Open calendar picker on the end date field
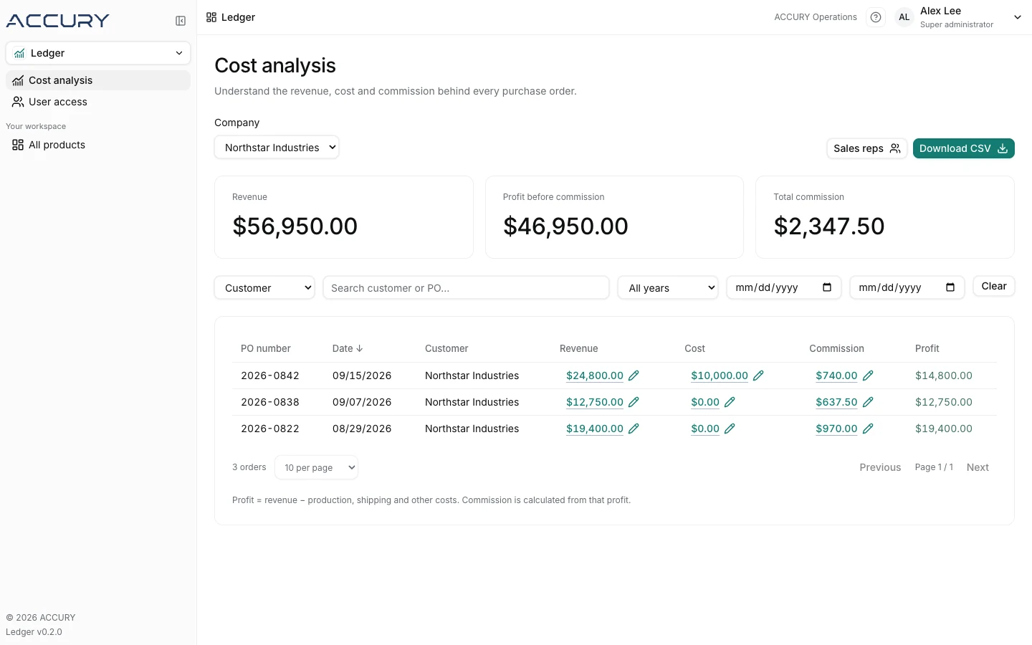 [x=950, y=287]
